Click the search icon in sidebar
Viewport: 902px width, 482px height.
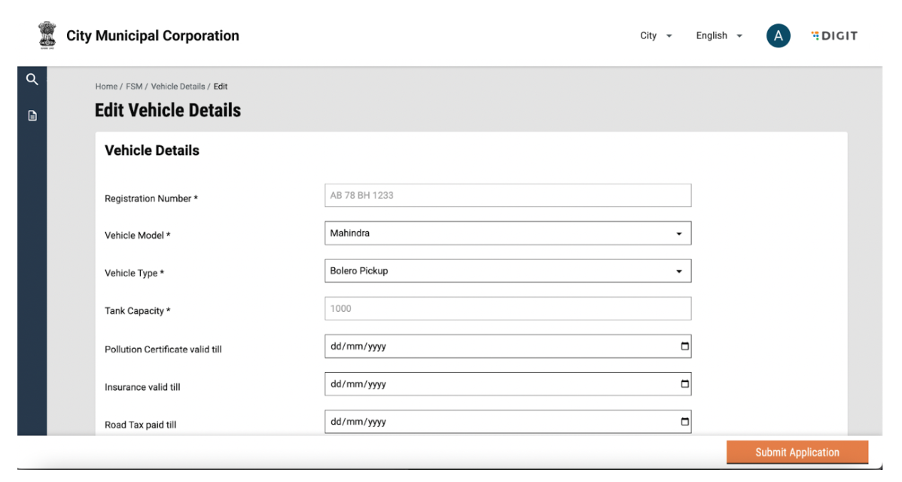(32, 79)
